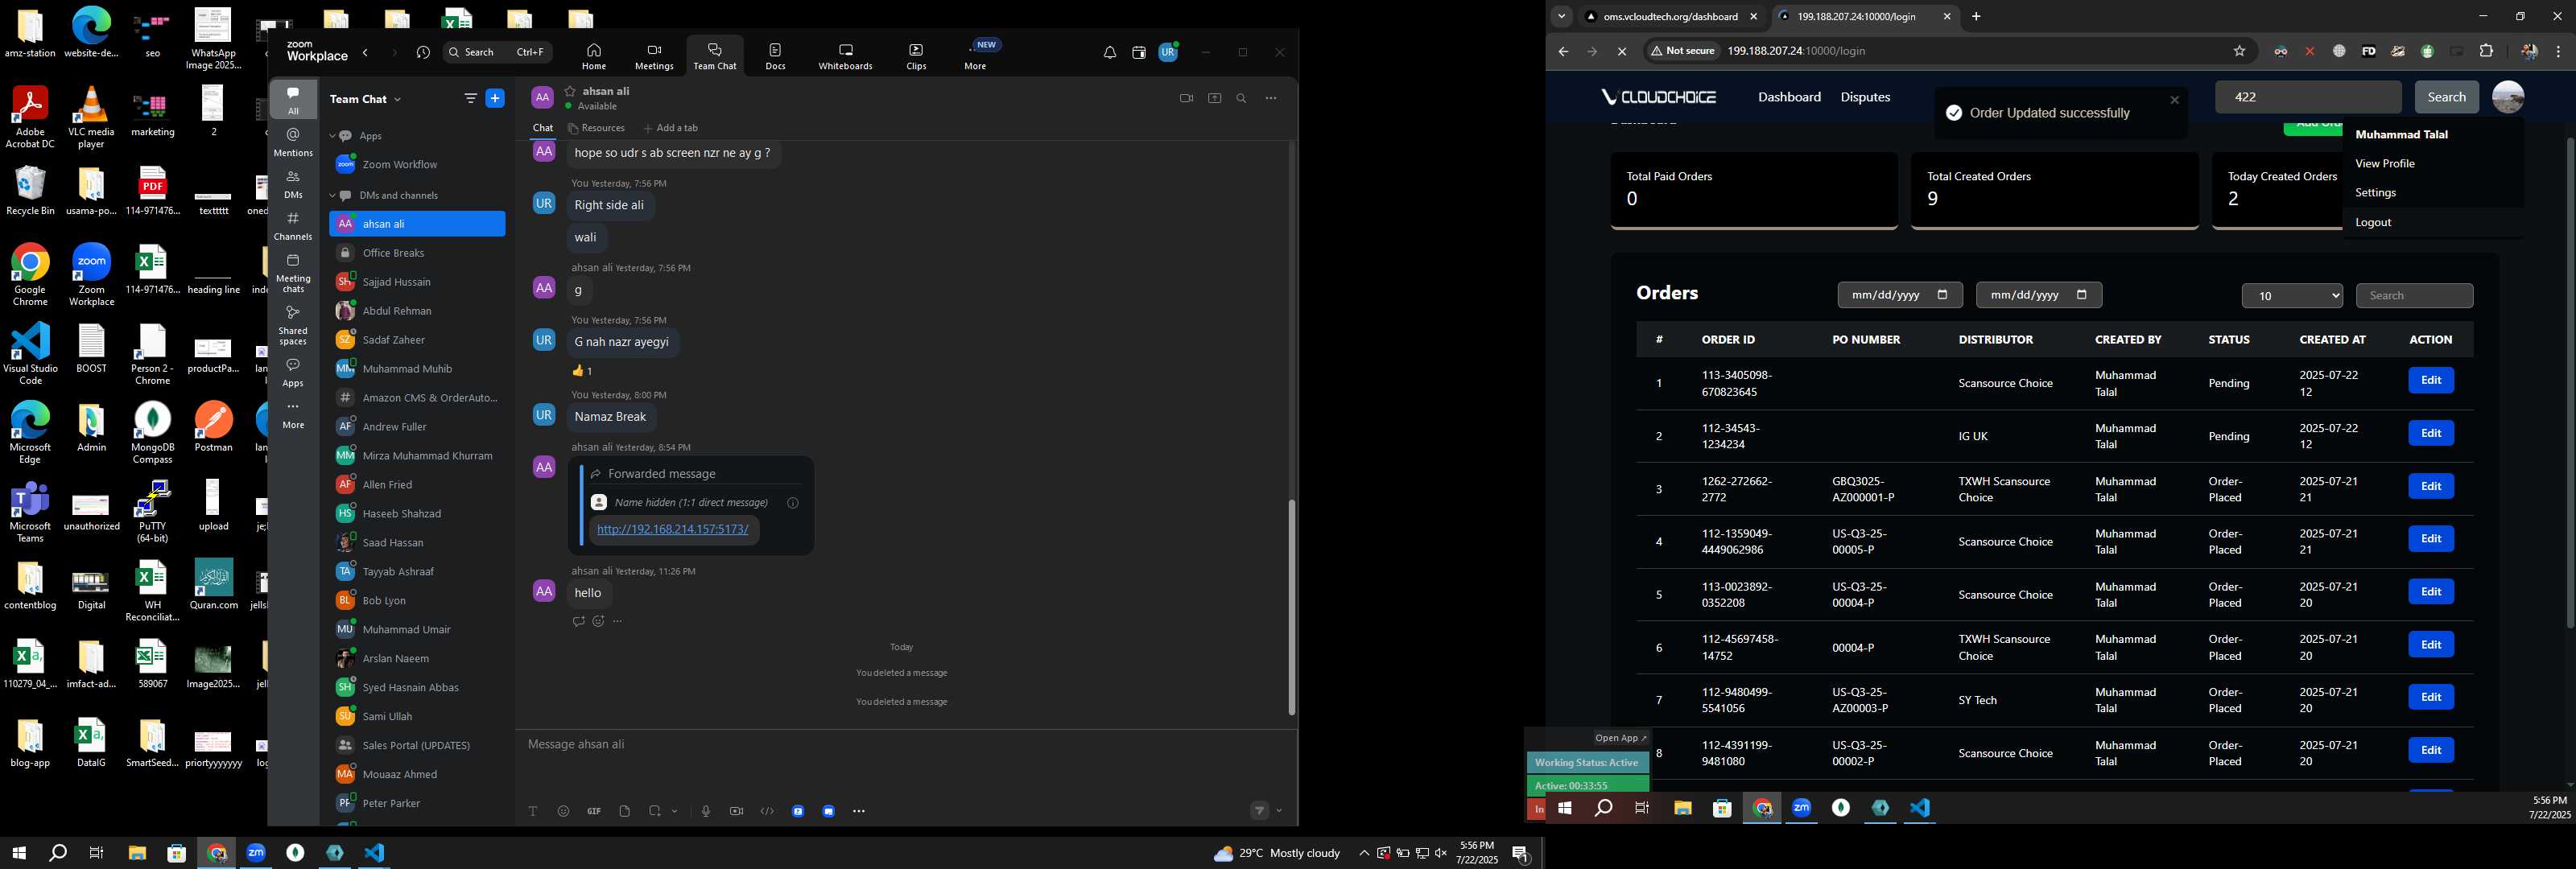Expand the Team Chat dropdown header

click(365, 99)
